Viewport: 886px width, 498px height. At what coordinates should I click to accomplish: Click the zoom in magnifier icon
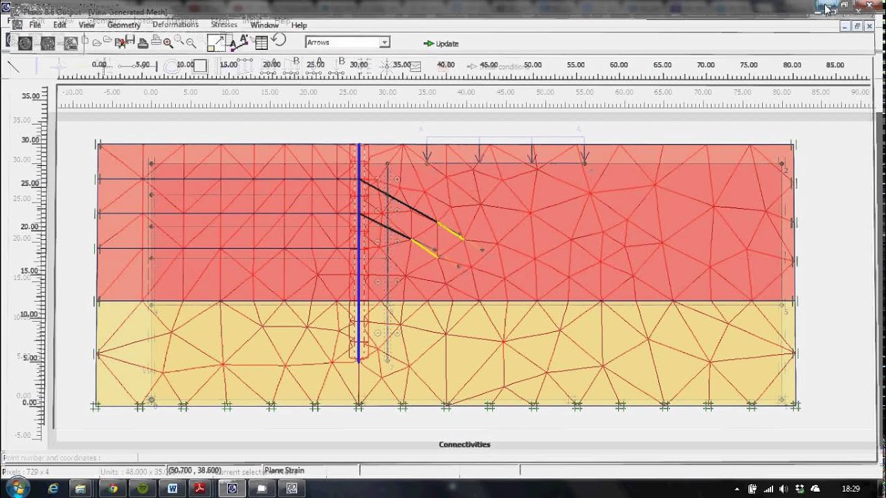click(x=168, y=43)
